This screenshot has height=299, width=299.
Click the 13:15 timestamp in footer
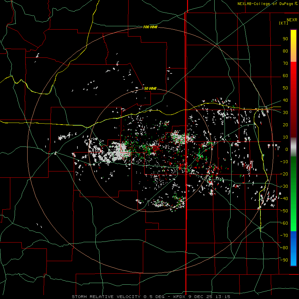[223, 297]
